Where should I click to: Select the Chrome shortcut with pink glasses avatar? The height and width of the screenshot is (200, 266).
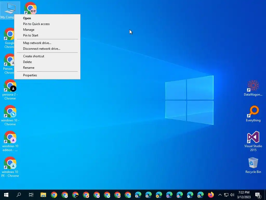pos(30,8)
